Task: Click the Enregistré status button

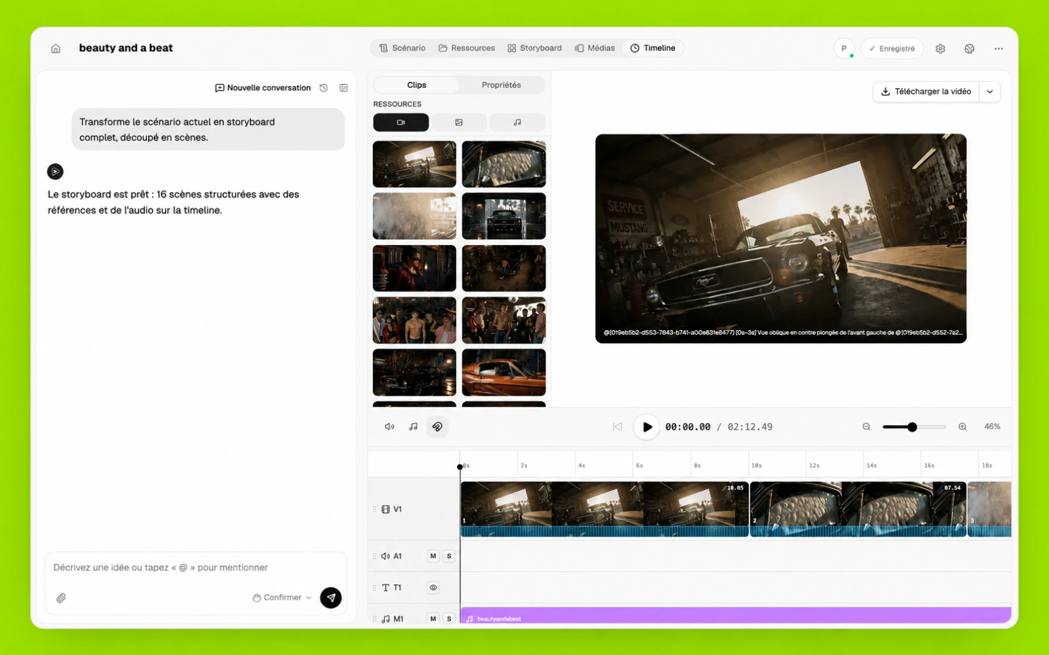Action: click(892, 48)
